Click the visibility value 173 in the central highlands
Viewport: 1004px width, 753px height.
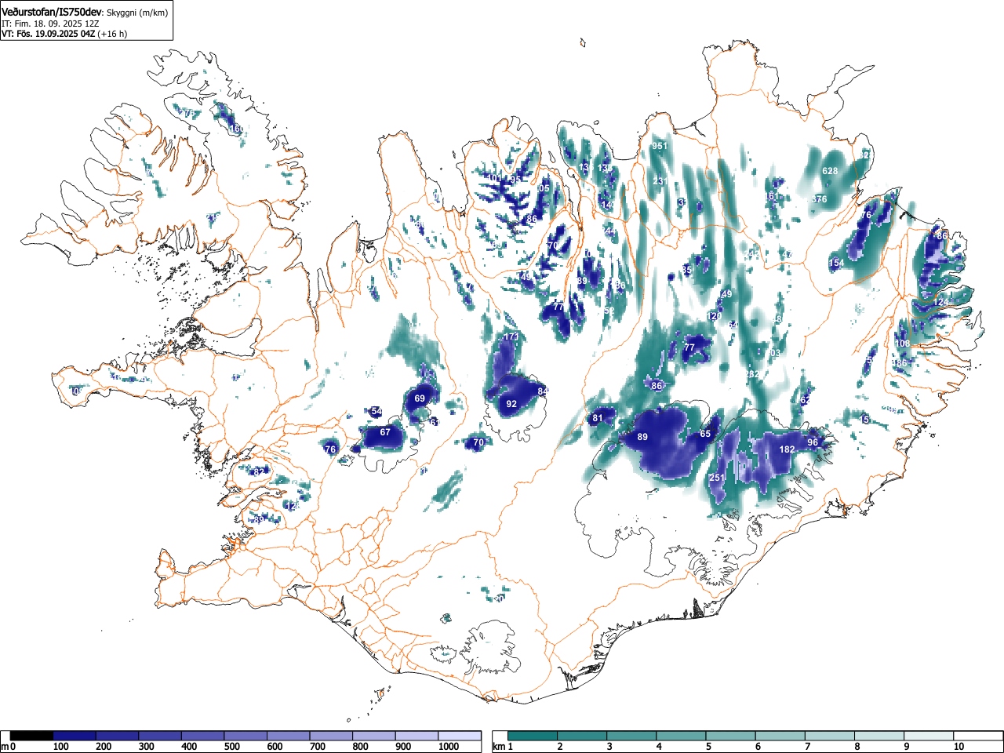(511, 336)
